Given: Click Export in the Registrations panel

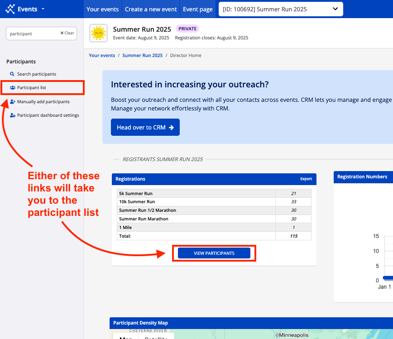Looking at the screenshot, I should (306, 179).
